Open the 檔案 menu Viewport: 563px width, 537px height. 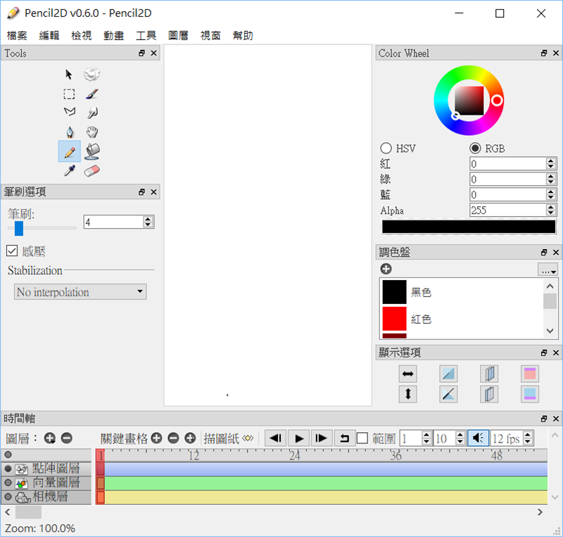[17, 35]
